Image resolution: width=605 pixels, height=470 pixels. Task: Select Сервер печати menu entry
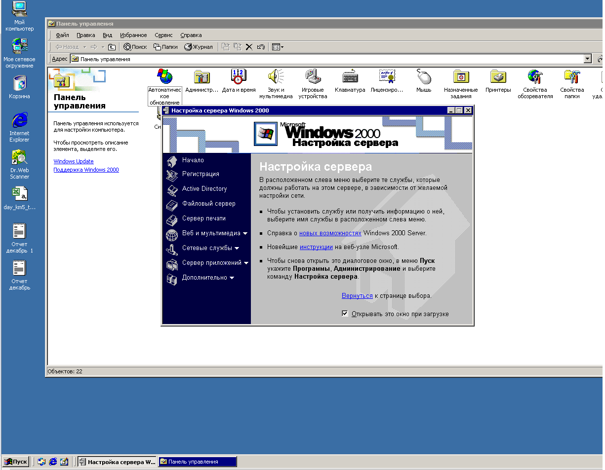[x=203, y=218]
